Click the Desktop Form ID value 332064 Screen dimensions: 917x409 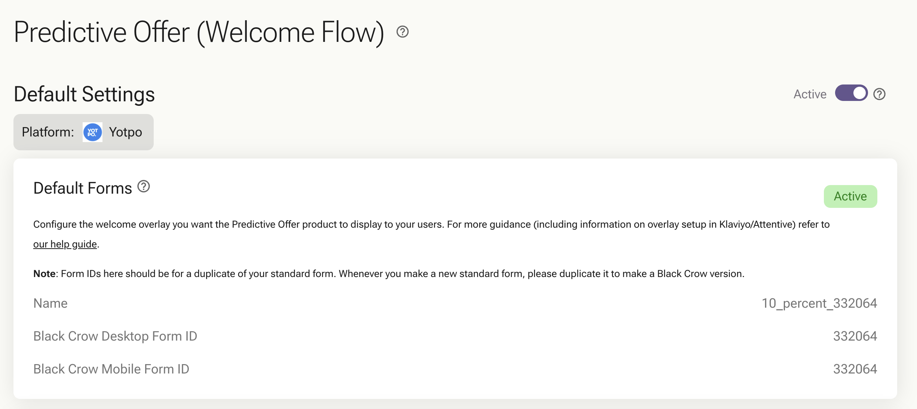coord(855,336)
